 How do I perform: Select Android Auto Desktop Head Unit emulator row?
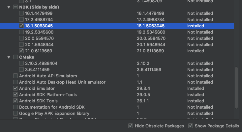(99, 82)
